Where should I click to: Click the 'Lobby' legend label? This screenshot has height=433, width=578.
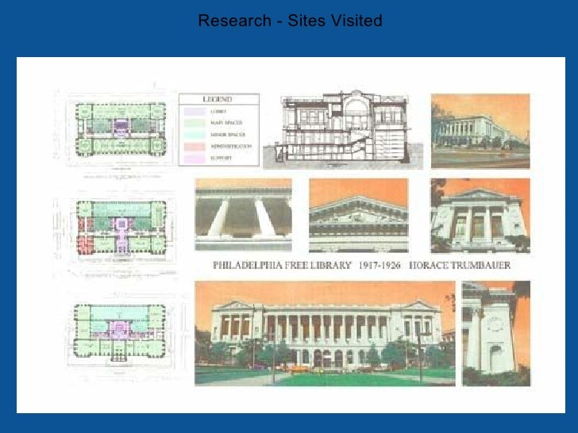tap(218, 111)
